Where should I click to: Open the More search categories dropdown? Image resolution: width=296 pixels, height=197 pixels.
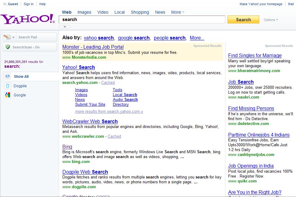pyautogui.click(x=178, y=12)
